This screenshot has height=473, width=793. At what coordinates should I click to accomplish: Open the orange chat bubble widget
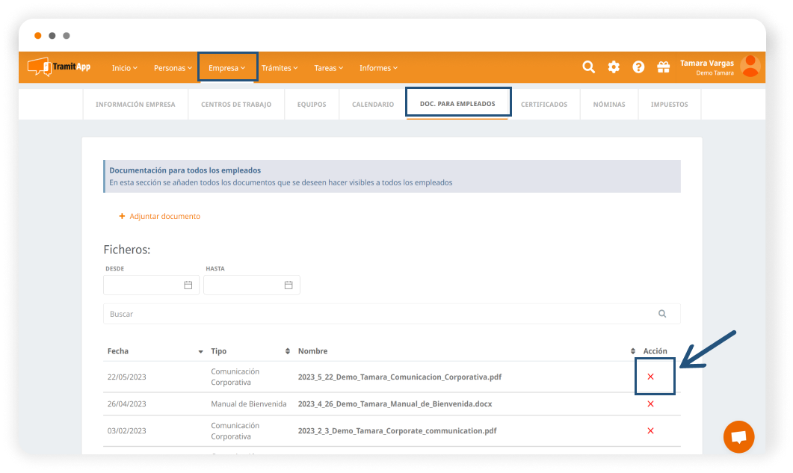[x=738, y=437]
